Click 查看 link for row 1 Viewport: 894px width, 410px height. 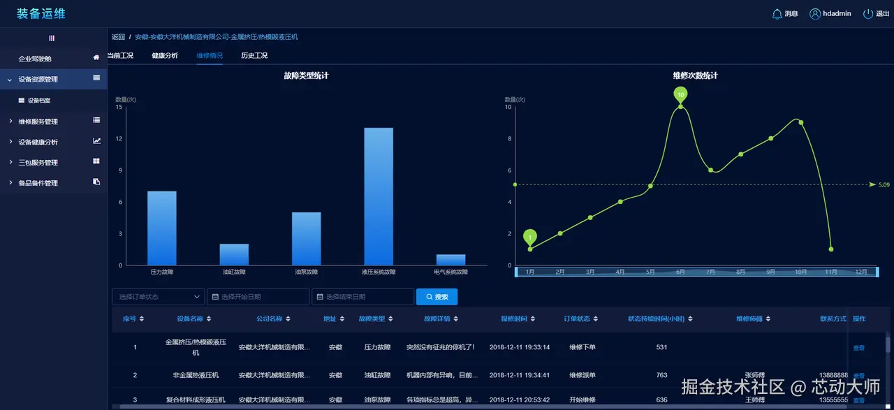(858, 348)
